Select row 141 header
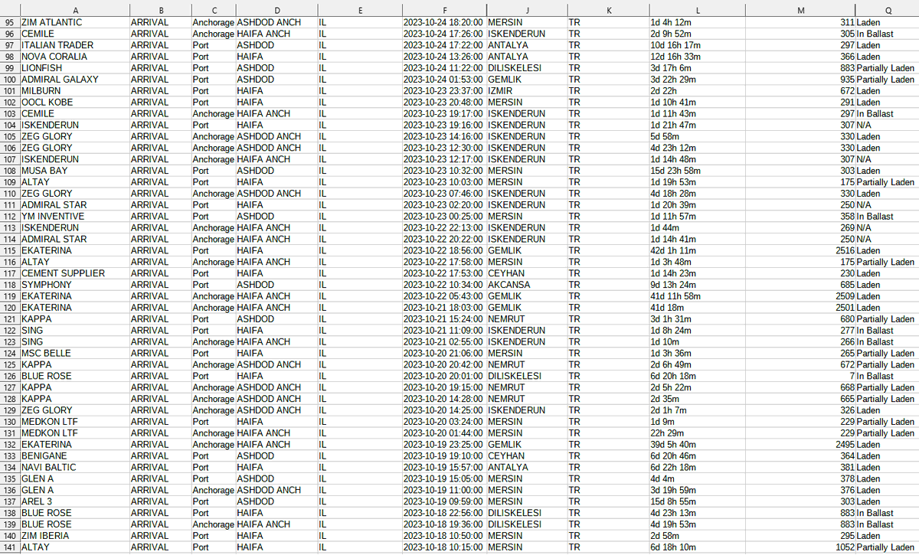The height and width of the screenshot is (555, 919). tap(10, 547)
